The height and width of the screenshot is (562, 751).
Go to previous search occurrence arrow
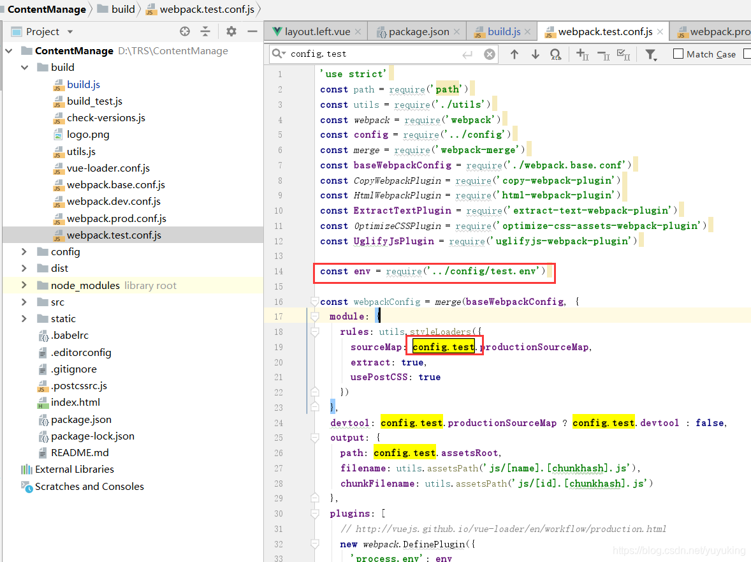click(514, 54)
